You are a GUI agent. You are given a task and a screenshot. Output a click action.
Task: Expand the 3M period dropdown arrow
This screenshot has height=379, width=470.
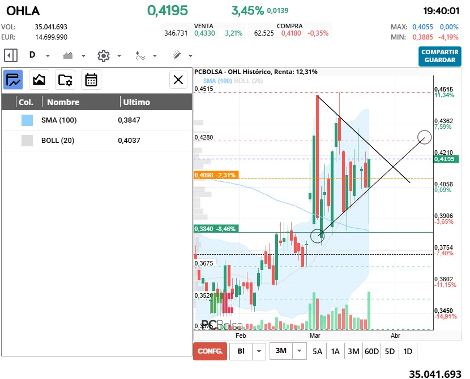click(x=298, y=351)
